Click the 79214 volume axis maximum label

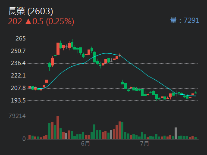pyautogui.click(x=17, y=116)
